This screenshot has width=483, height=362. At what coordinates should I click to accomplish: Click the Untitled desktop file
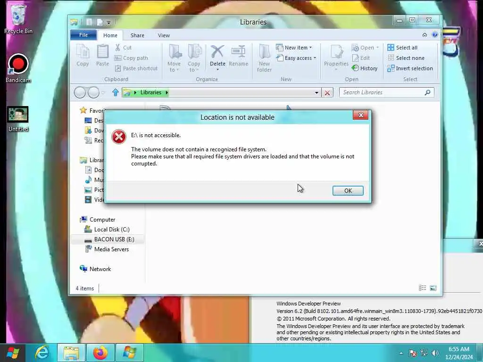[x=18, y=119]
